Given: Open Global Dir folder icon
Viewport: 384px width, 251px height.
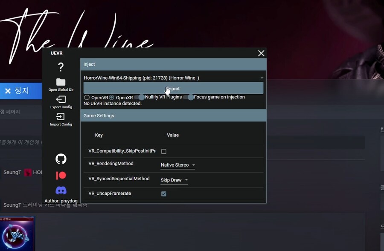Looking at the screenshot, I should click(61, 82).
